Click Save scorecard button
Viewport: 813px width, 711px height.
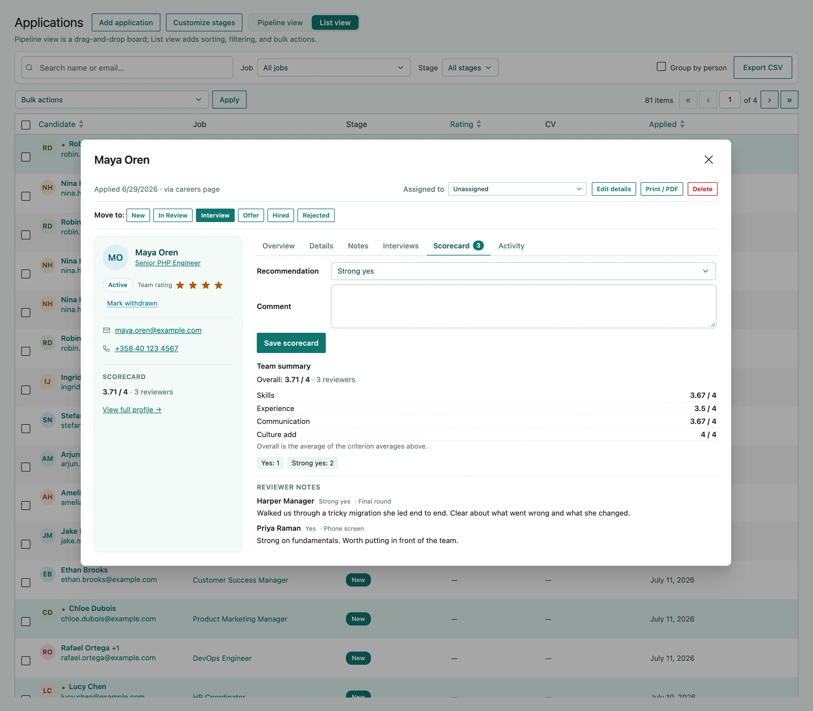(x=291, y=343)
